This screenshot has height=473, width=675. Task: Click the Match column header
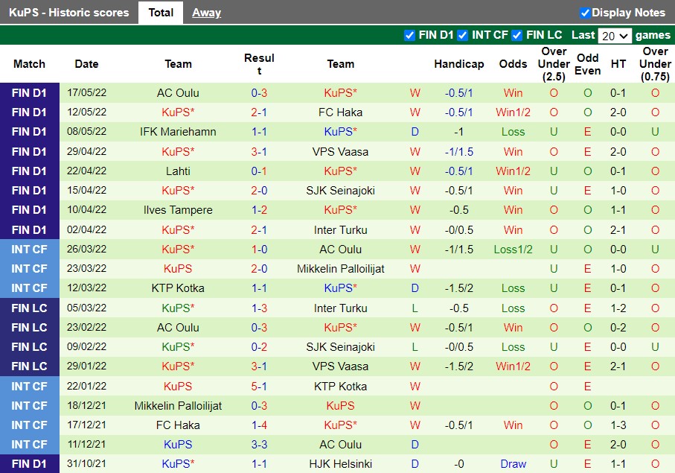(x=29, y=64)
